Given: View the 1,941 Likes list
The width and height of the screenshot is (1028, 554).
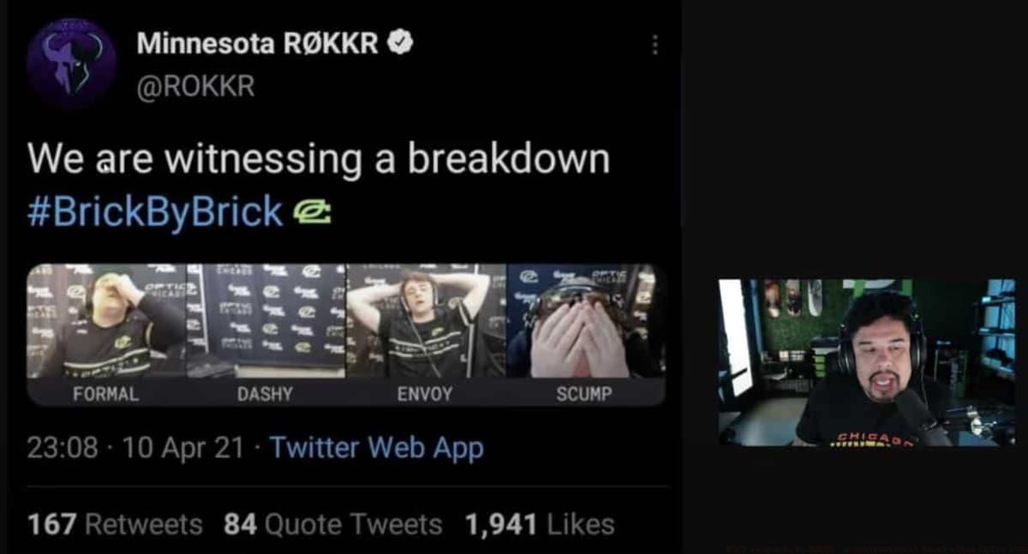Looking at the screenshot, I should point(540,524).
